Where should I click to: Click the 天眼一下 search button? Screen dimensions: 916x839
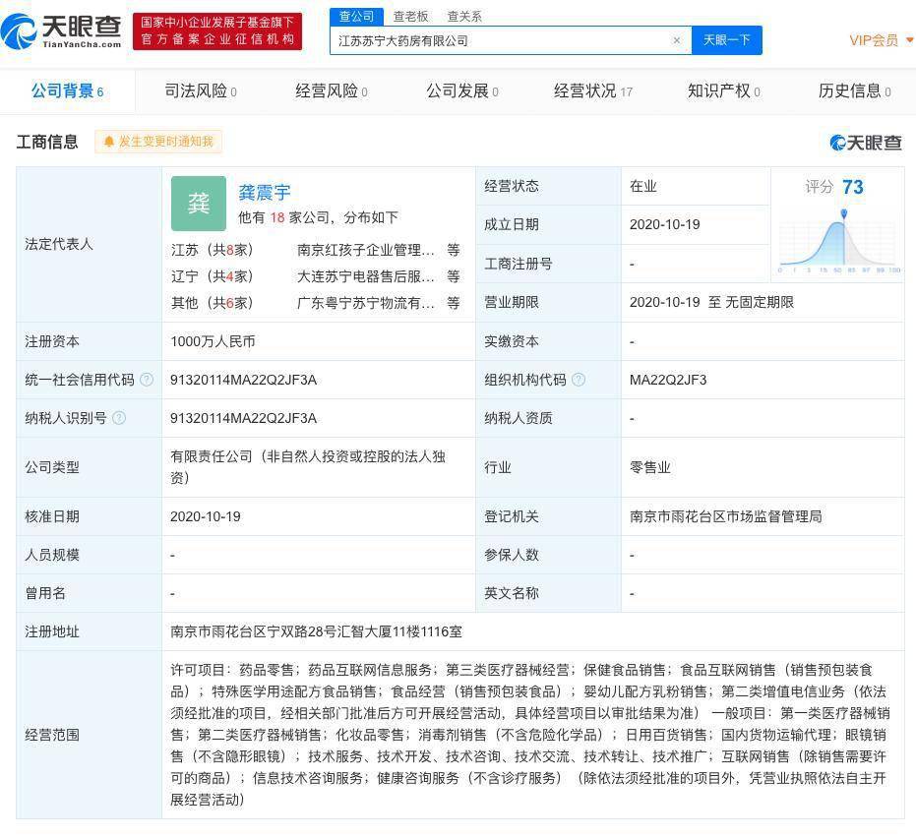pos(726,40)
